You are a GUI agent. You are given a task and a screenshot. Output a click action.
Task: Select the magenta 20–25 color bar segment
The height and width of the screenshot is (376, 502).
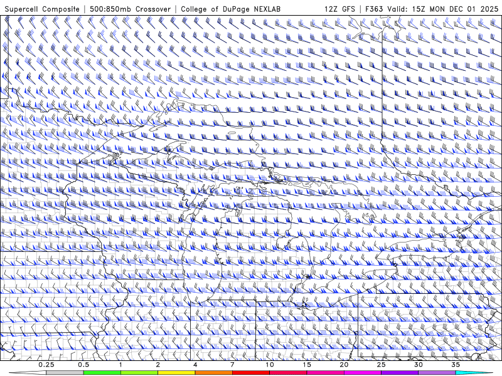click(x=363, y=373)
